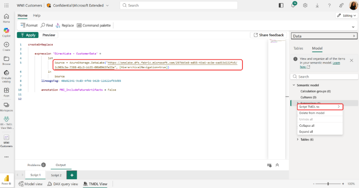
Task: Switch to the Home ribbon tab
Action: pyautogui.click(x=22, y=16)
